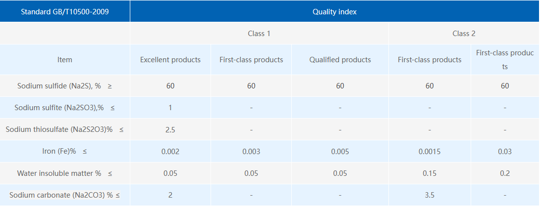The image size is (541, 207).
Task: Select the 3.5 sodium carbonate value
Action: tap(430, 195)
